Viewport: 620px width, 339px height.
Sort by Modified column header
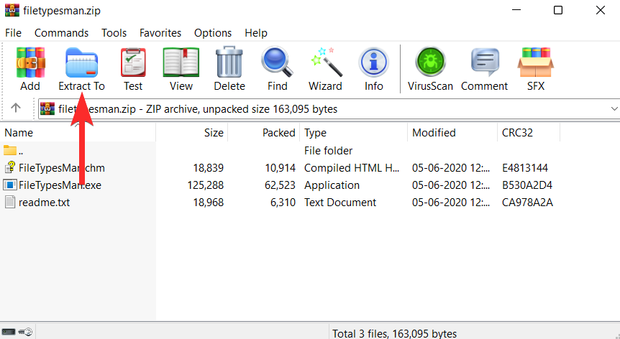pos(452,133)
